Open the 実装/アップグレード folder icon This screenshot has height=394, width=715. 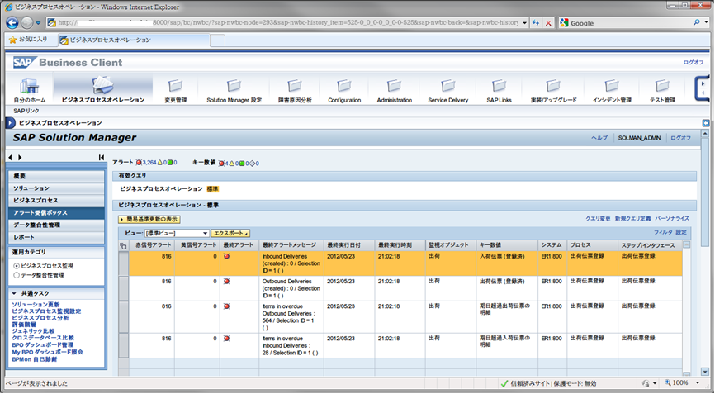pos(553,85)
